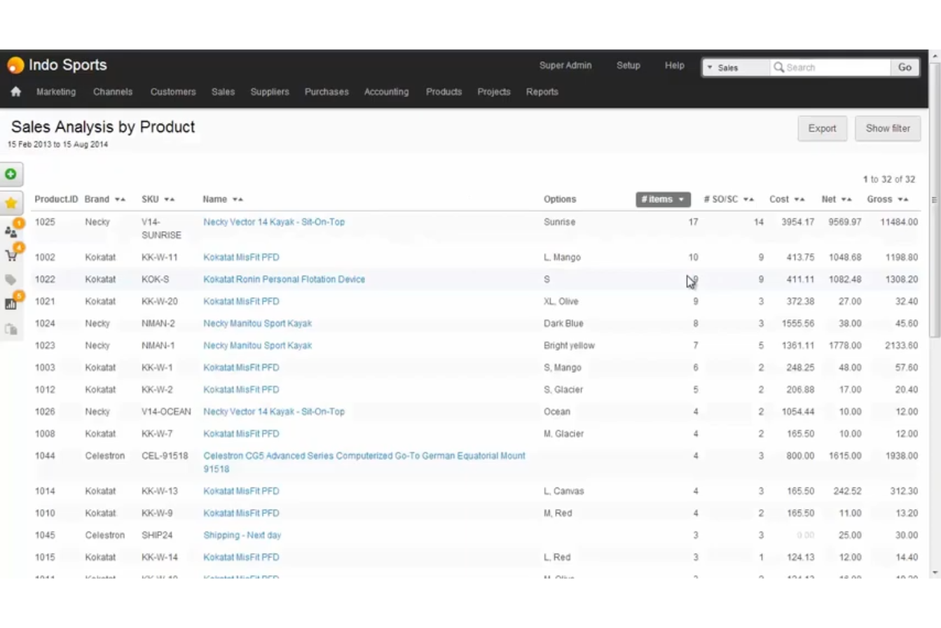The image size is (941, 628).
Task: Open Necky Manitou Sport Kayak Dark Blue link
Action: (x=258, y=323)
